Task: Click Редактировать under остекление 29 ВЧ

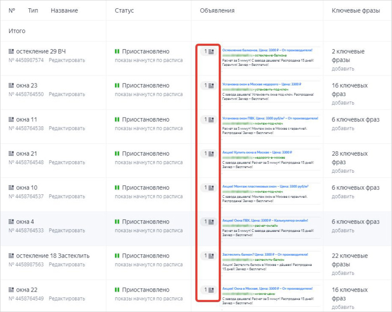Action: [67, 60]
